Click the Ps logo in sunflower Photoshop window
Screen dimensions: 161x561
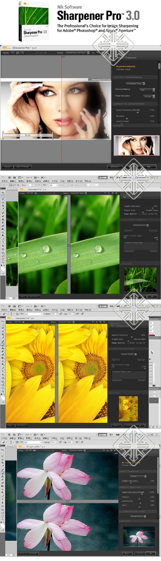click(x=3, y=306)
